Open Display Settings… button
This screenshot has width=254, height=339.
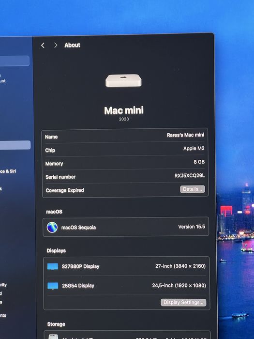[183, 302]
